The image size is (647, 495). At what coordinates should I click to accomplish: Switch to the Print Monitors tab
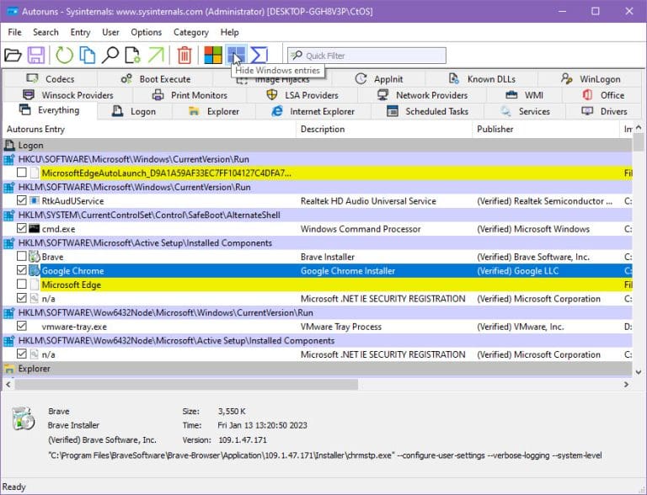point(190,95)
